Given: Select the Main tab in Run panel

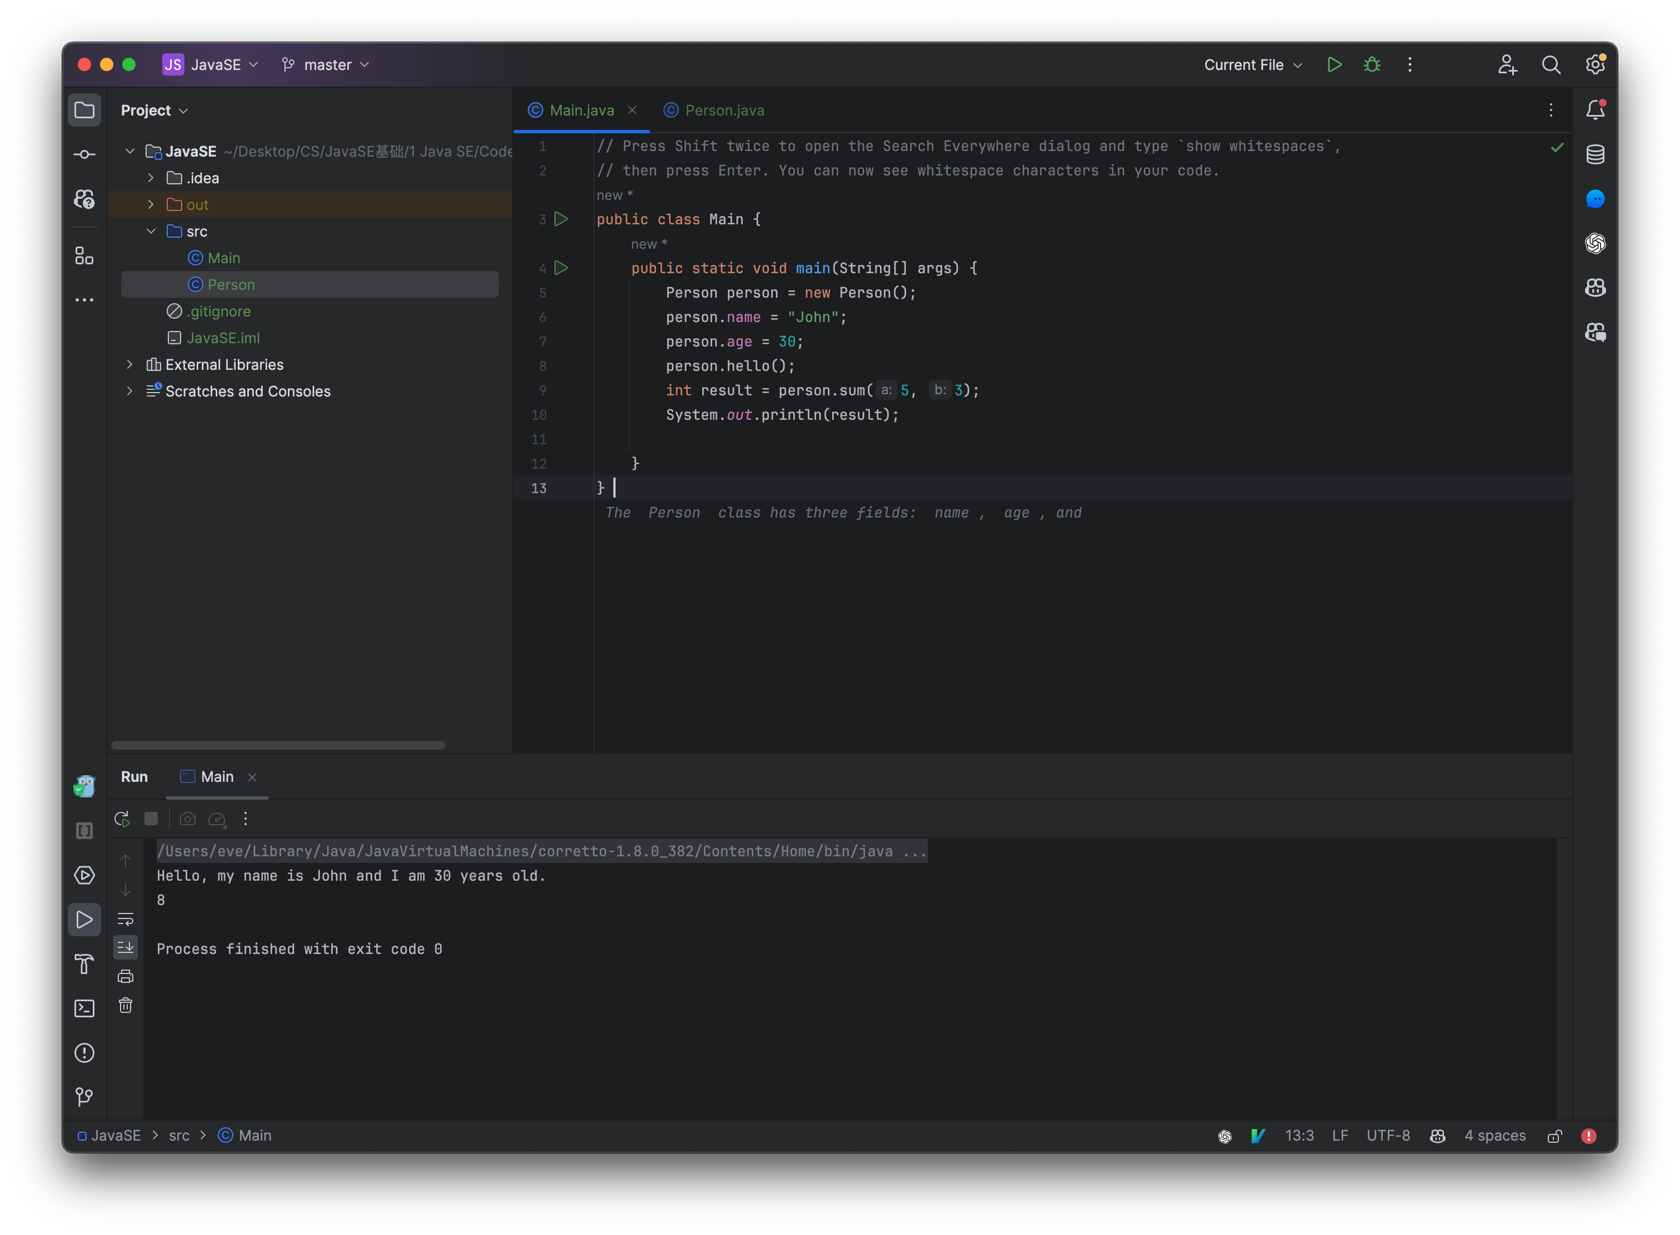Looking at the screenshot, I should pos(216,777).
